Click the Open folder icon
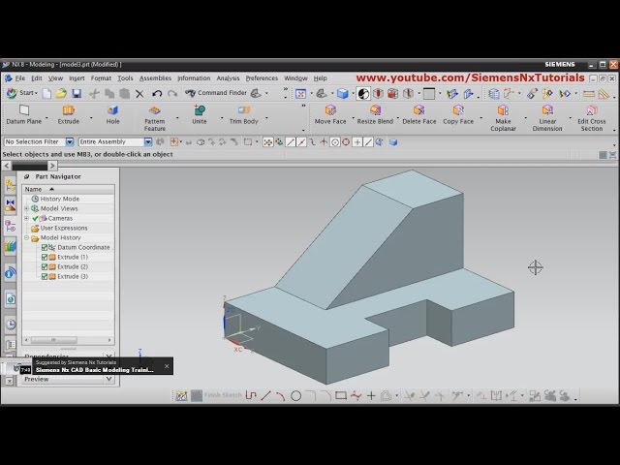The width and height of the screenshot is (620, 465). 61,93
